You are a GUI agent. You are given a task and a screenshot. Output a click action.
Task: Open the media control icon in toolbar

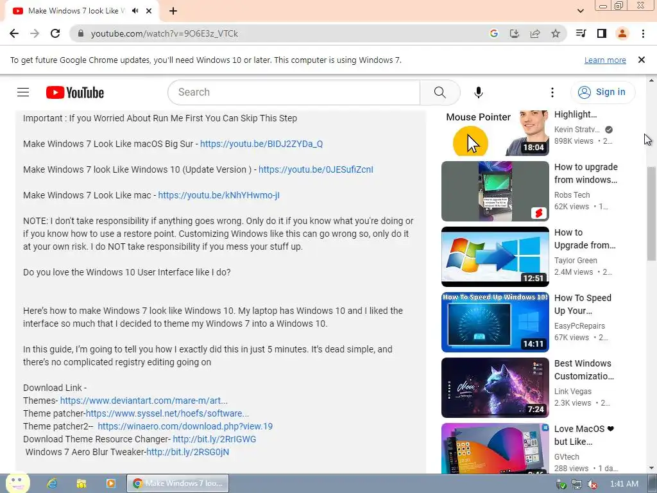581,33
